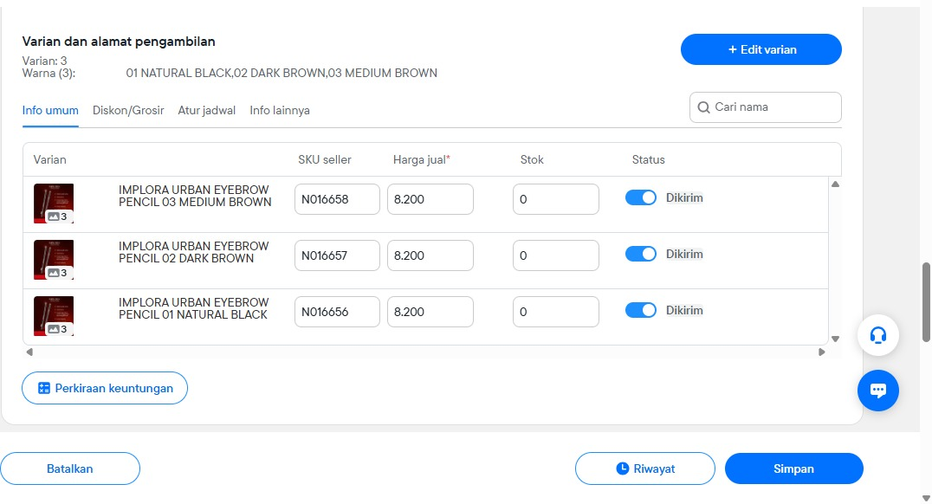Open the live chat bubble icon

878,391
